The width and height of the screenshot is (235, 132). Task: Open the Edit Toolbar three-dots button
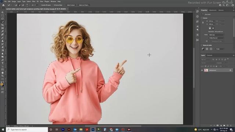(x=3, y=79)
